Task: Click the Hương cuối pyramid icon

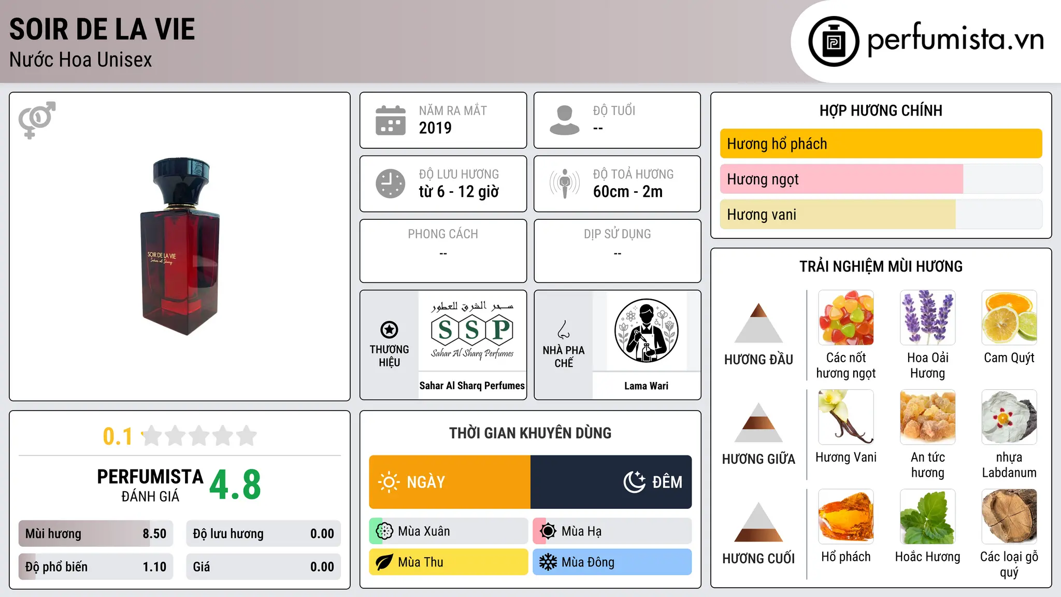Action: point(758,522)
